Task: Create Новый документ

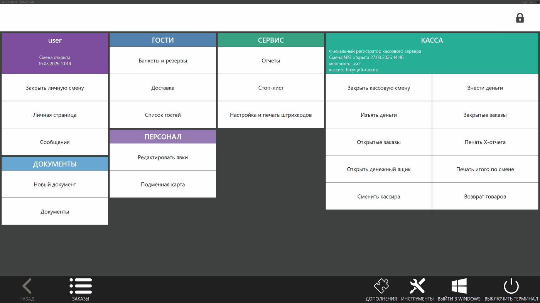Action: tap(55, 185)
